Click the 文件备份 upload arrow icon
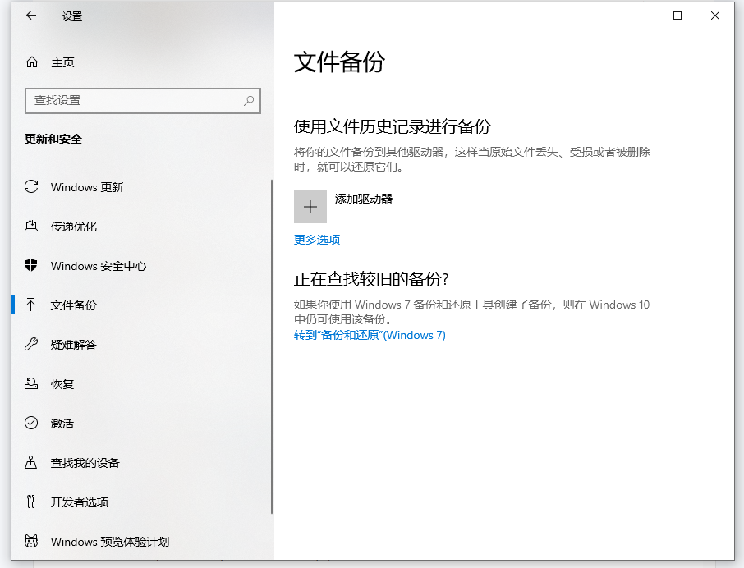Image resolution: width=744 pixels, height=568 pixels. coord(31,305)
